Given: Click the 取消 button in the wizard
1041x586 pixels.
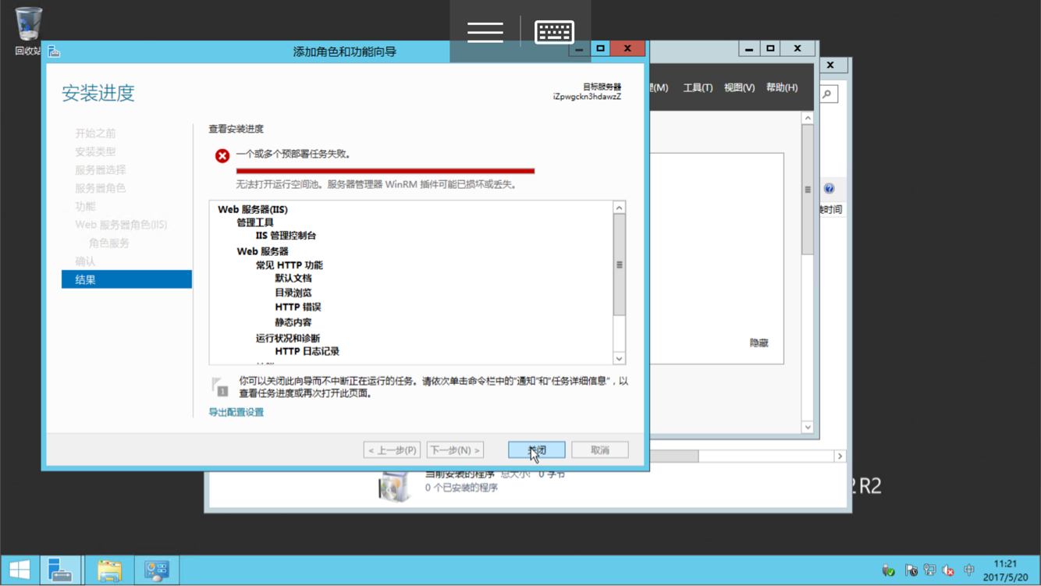Looking at the screenshot, I should tap(599, 450).
